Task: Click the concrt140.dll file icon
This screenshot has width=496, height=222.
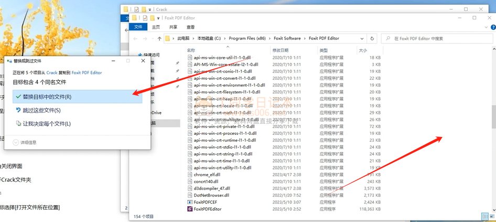Action: point(190,182)
